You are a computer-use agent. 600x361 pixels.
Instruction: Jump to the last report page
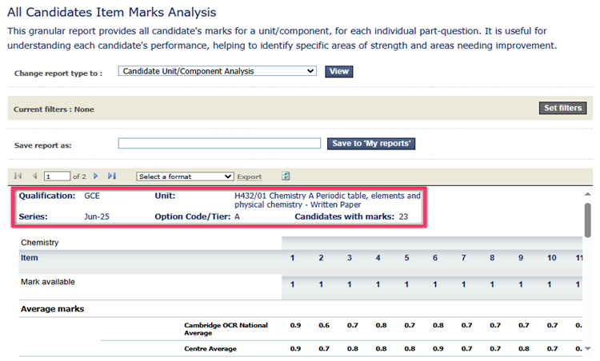112,176
